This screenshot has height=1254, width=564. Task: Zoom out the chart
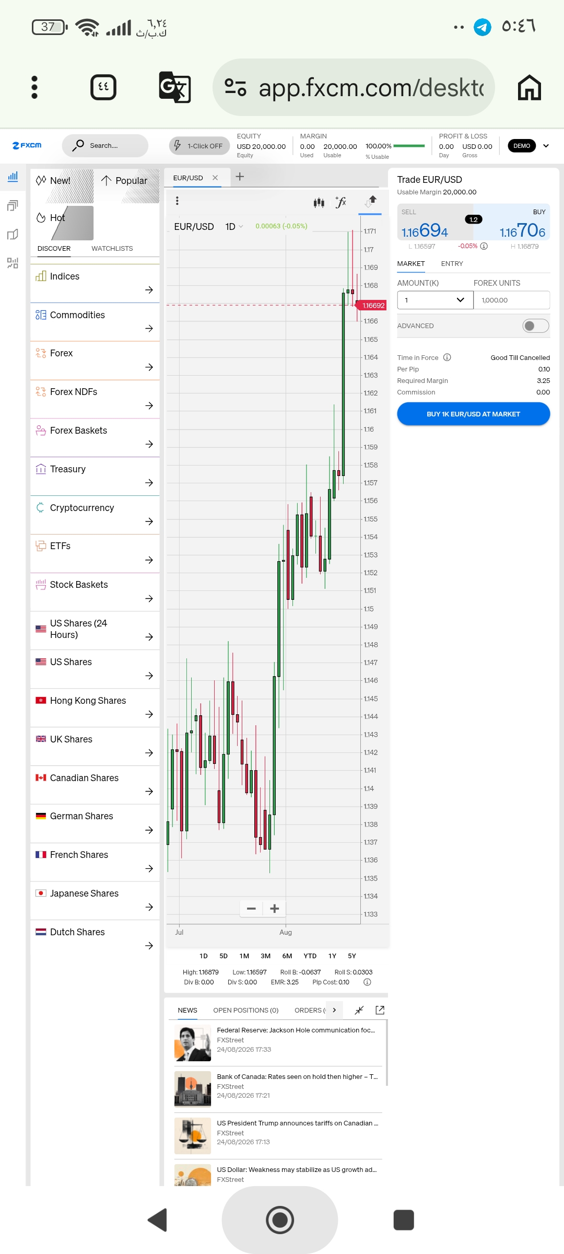coord(251,909)
